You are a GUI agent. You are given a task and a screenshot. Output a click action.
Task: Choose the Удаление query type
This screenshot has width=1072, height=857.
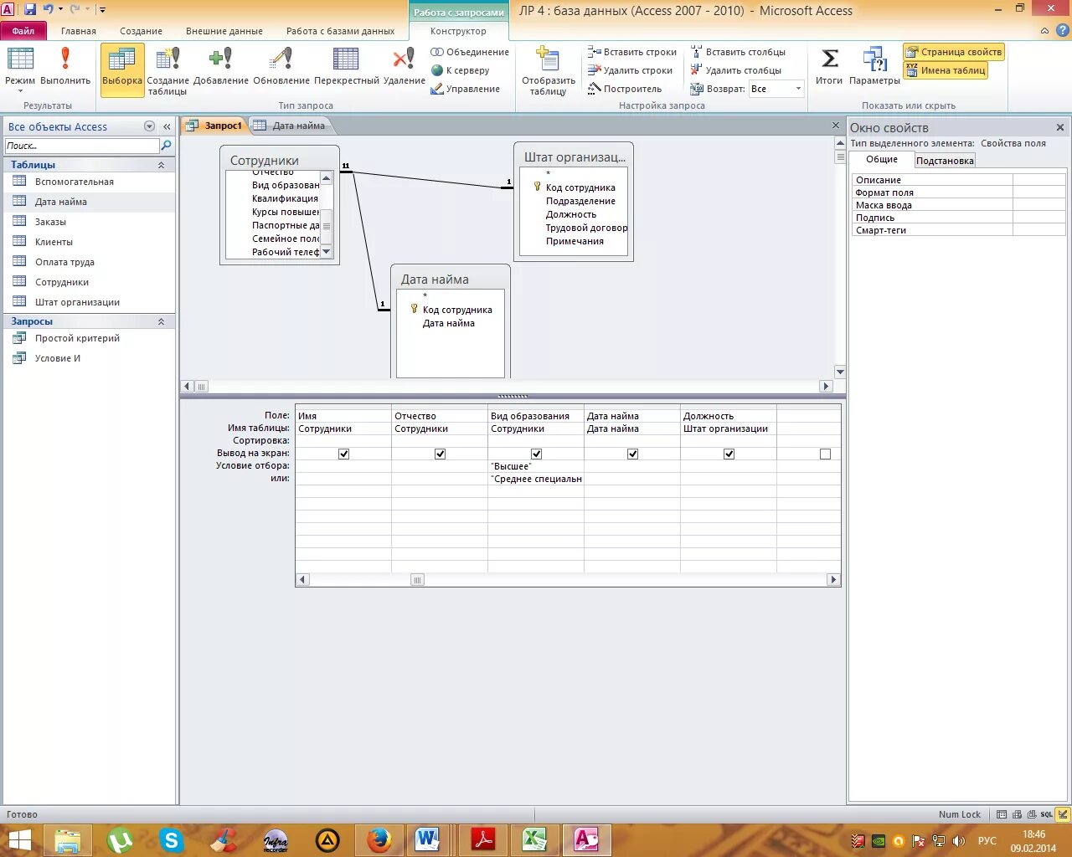click(x=405, y=68)
